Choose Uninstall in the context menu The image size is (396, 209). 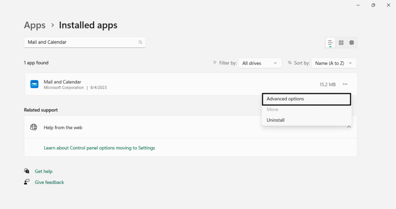[x=276, y=120]
